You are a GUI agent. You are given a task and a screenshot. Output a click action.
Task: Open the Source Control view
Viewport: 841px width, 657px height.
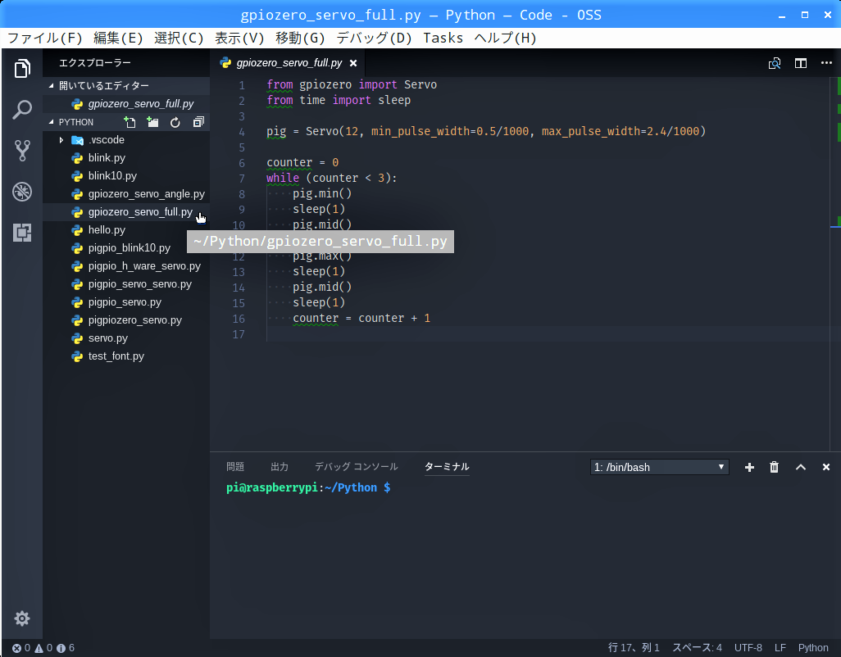tap(22, 151)
